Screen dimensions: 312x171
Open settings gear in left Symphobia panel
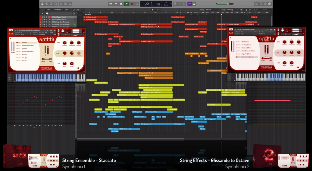(x=78, y=68)
